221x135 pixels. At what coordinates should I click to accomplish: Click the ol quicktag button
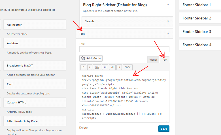click(112, 67)
